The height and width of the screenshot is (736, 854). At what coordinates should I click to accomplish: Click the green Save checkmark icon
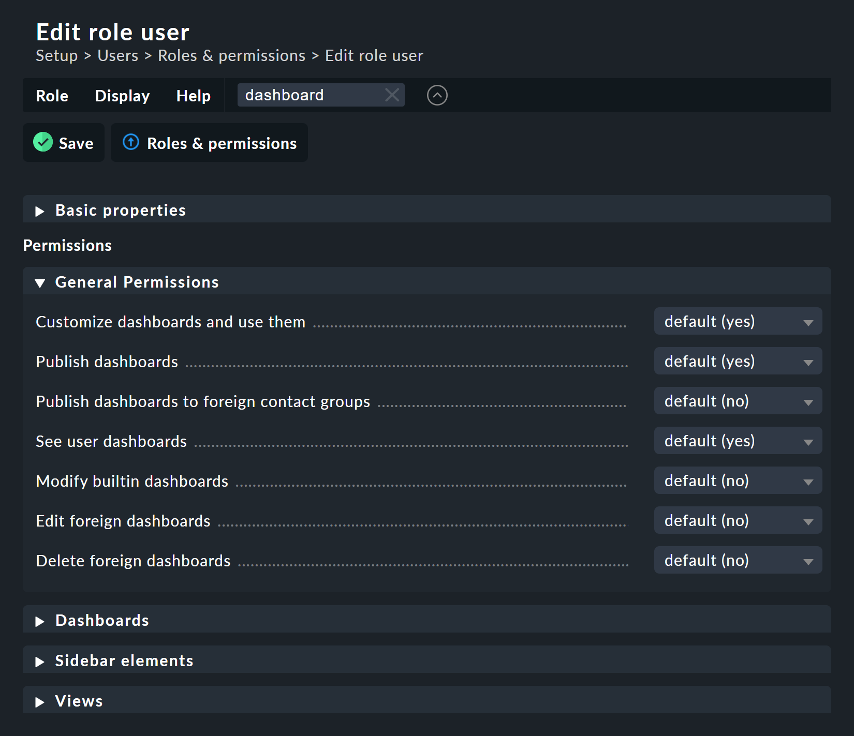(x=43, y=142)
